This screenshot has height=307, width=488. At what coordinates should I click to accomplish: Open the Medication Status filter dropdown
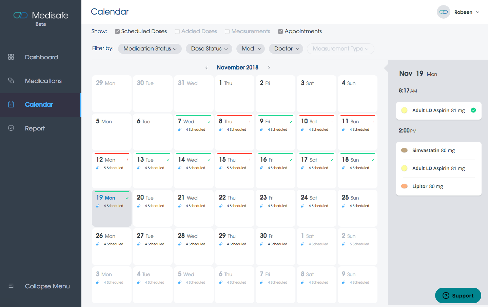[150, 48]
